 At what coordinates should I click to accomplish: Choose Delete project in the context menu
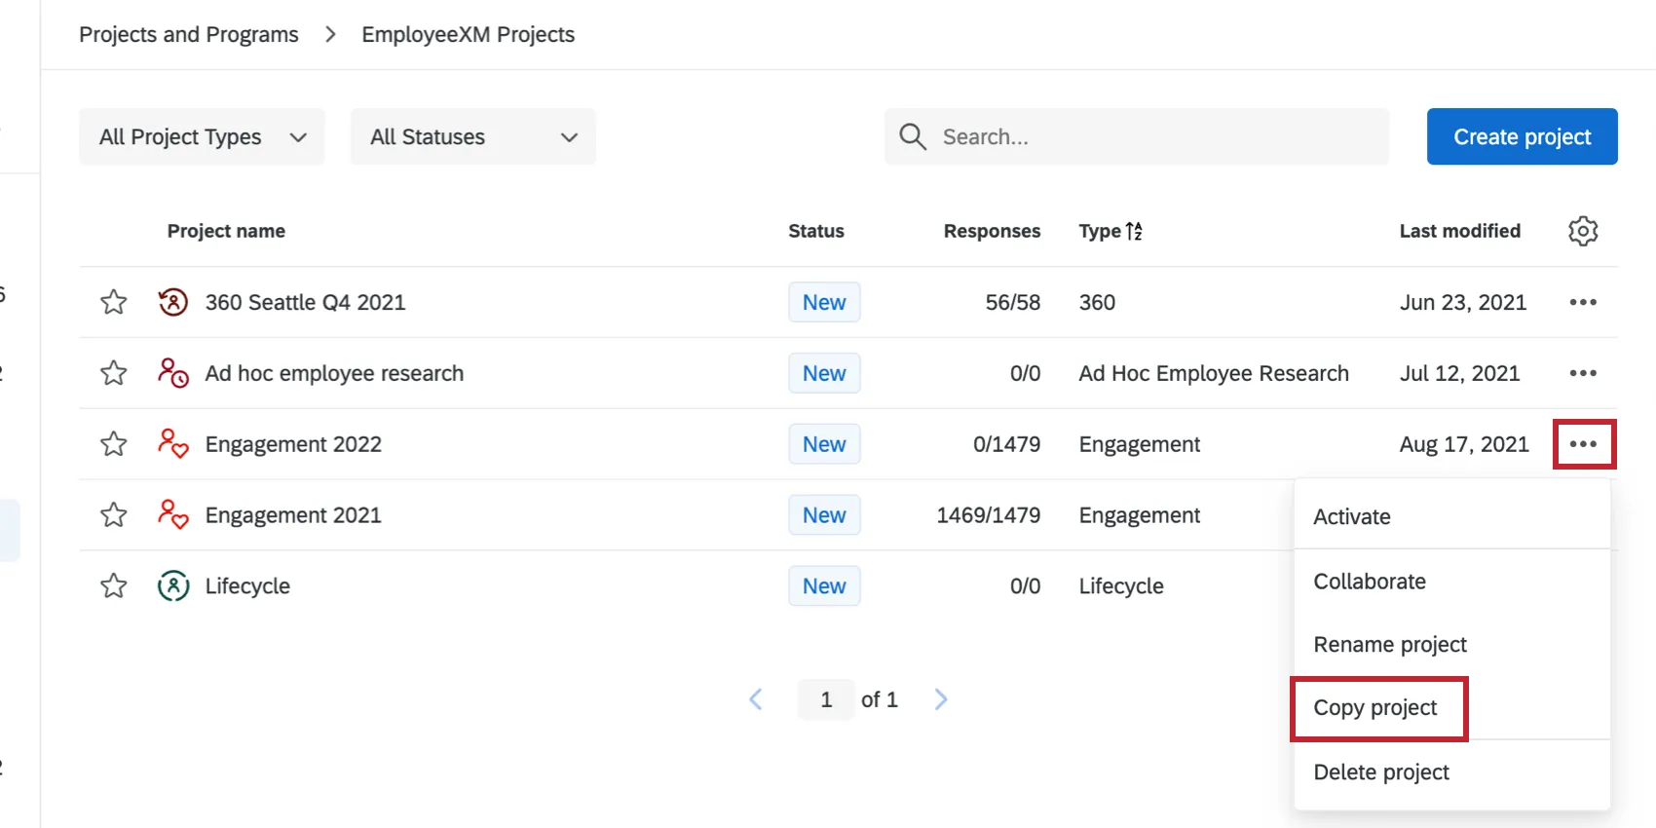point(1381,772)
